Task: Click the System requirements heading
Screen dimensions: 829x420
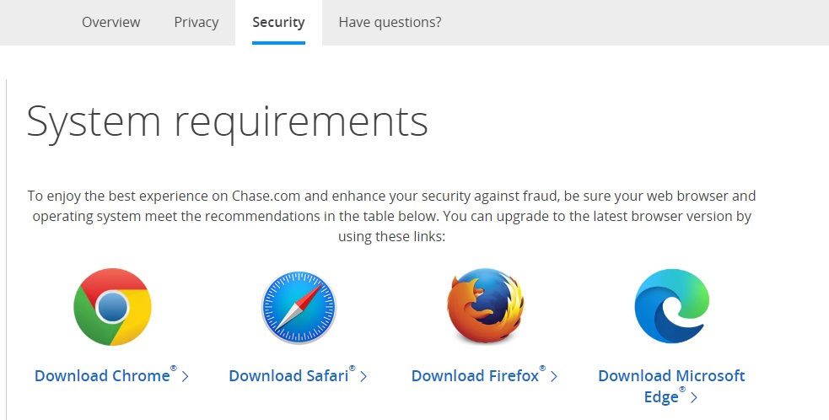Action: point(228,121)
